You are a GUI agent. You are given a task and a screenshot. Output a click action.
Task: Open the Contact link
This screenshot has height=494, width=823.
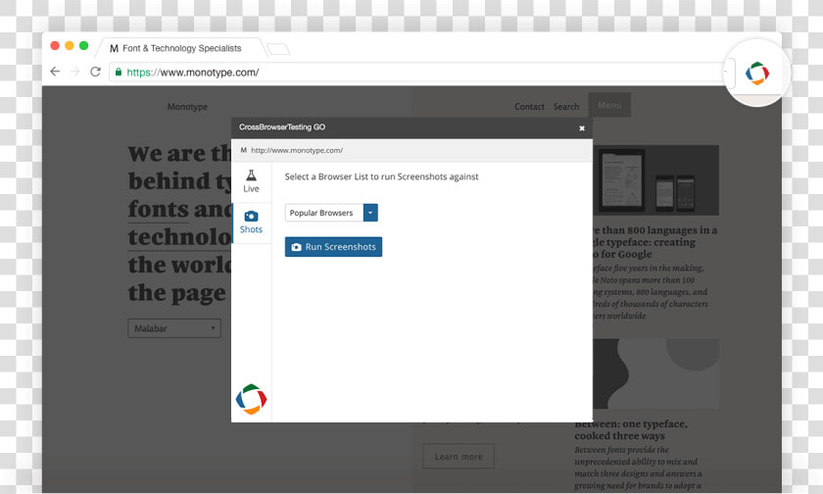pyautogui.click(x=529, y=107)
